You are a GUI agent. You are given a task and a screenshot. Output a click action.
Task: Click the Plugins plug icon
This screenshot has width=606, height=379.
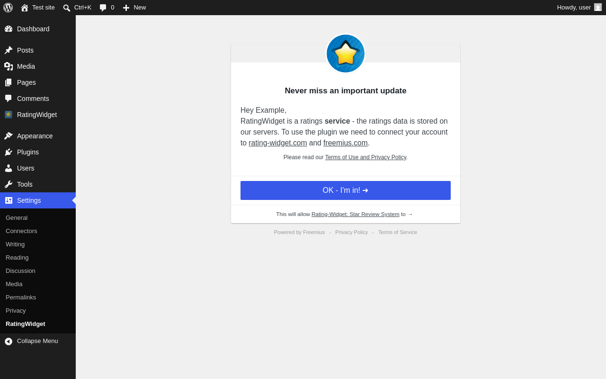pyautogui.click(x=9, y=152)
